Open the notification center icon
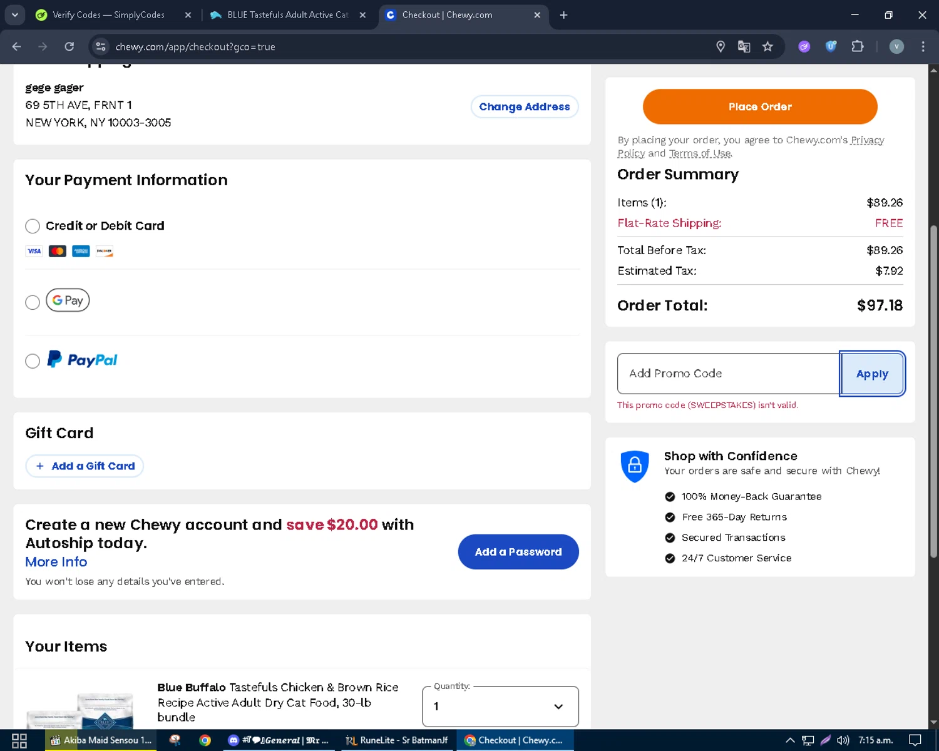This screenshot has width=939, height=751. point(915,740)
